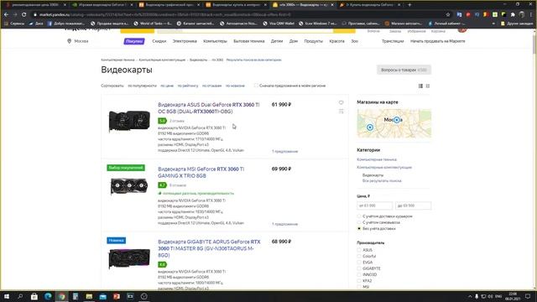Open the Calculator app in taskbar
This screenshot has height=302, width=537.
[76, 296]
